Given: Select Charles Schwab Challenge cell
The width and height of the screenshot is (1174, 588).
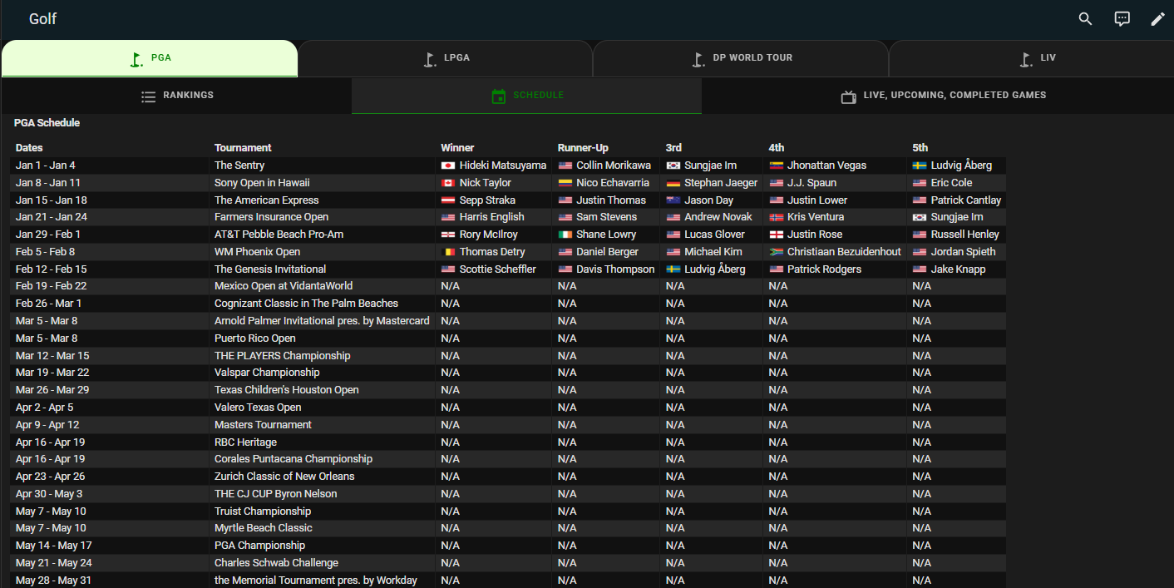Looking at the screenshot, I should pyautogui.click(x=322, y=563).
